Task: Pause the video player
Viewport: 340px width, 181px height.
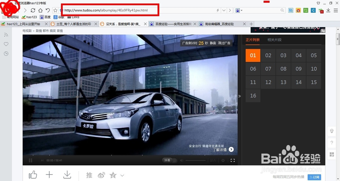Action: pos(31,160)
